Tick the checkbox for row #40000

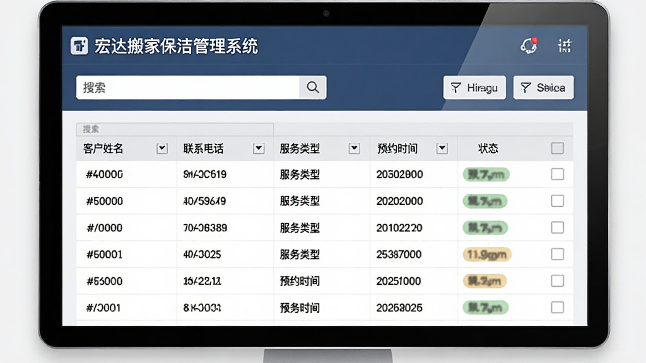tap(558, 174)
